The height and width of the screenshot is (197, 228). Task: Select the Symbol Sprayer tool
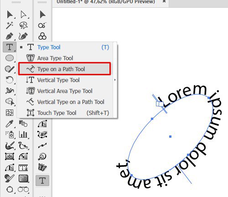tap(10, 135)
